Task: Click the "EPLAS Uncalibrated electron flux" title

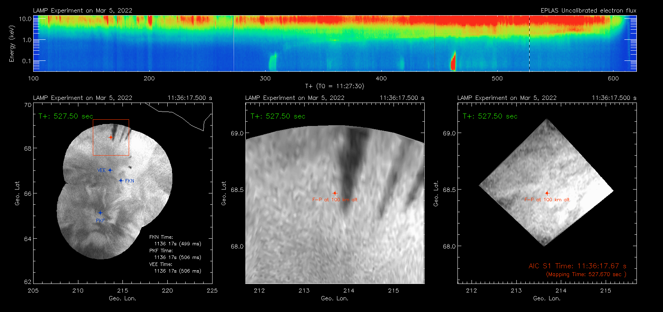Action: (x=589, y=11)
